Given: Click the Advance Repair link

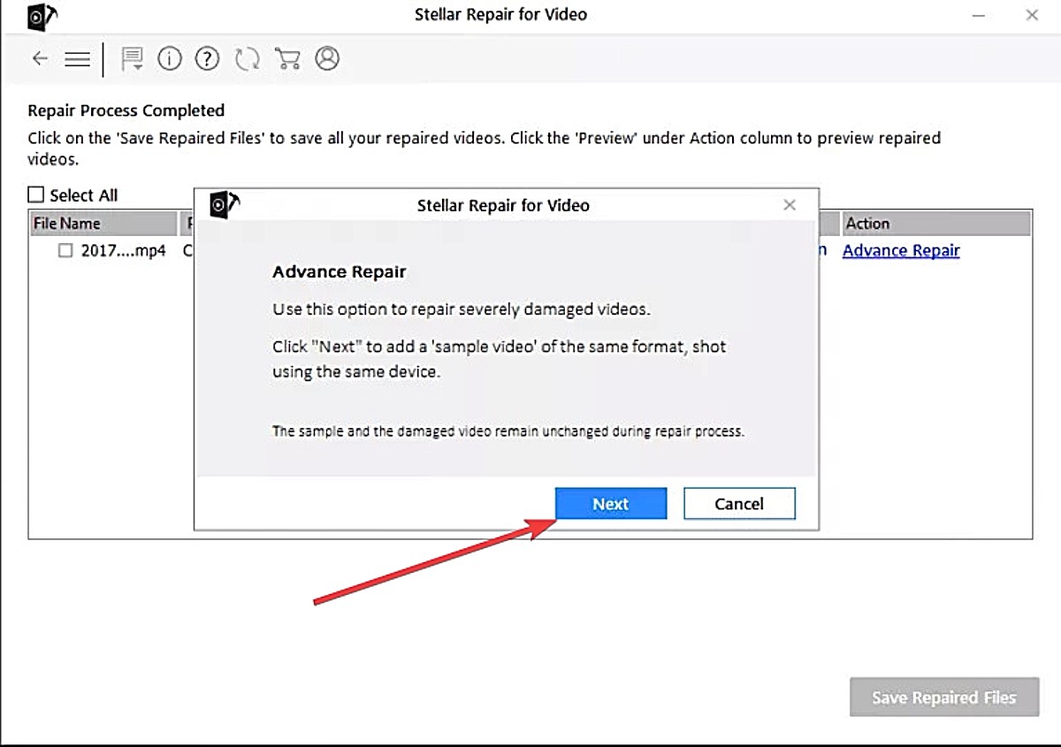Looking at the screenshot, I should coord(901,250).
